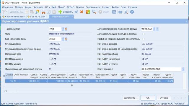
Task: Click the status bar date 25 декабря 2024
Action: click(154, 104)
